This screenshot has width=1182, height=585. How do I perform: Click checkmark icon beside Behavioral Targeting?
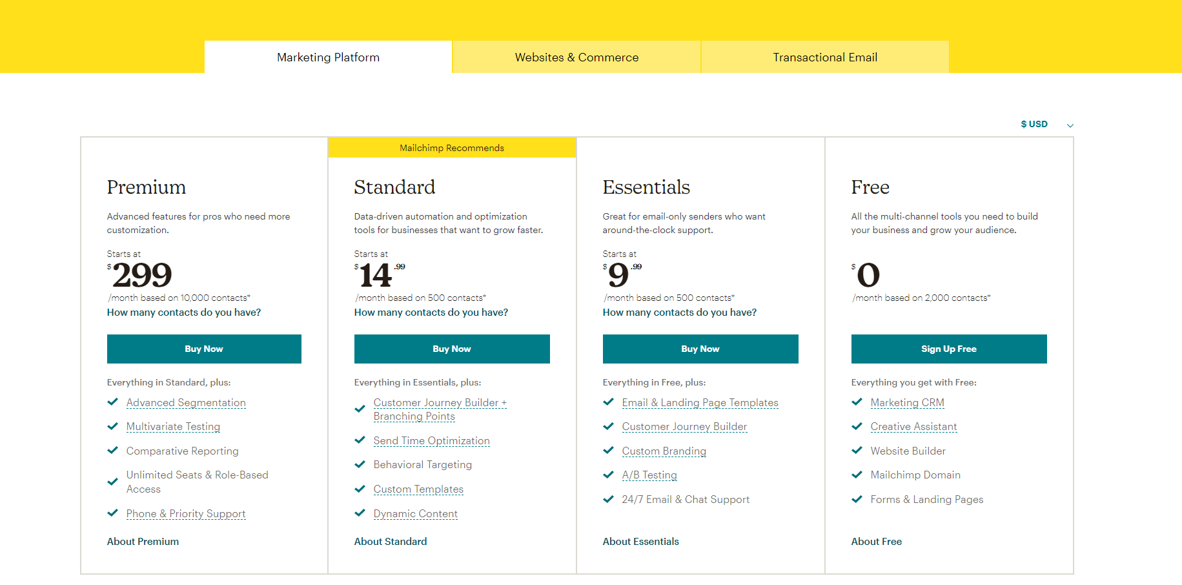point(360,464)
